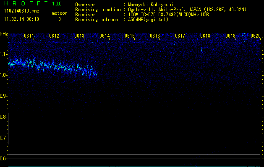Click the 1.0 kHz axis label
This screenshot has height=167, width=264.
(3, 75)
